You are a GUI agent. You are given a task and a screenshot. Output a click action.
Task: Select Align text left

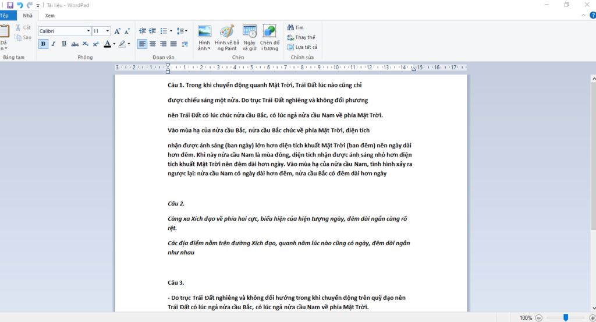pyautogui.click(x=142, y=44)
